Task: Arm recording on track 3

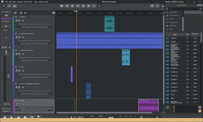Action: (x=23, y=54)
